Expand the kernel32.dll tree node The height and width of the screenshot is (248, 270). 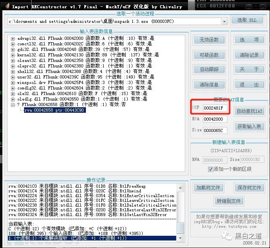[x=13, y=55]
